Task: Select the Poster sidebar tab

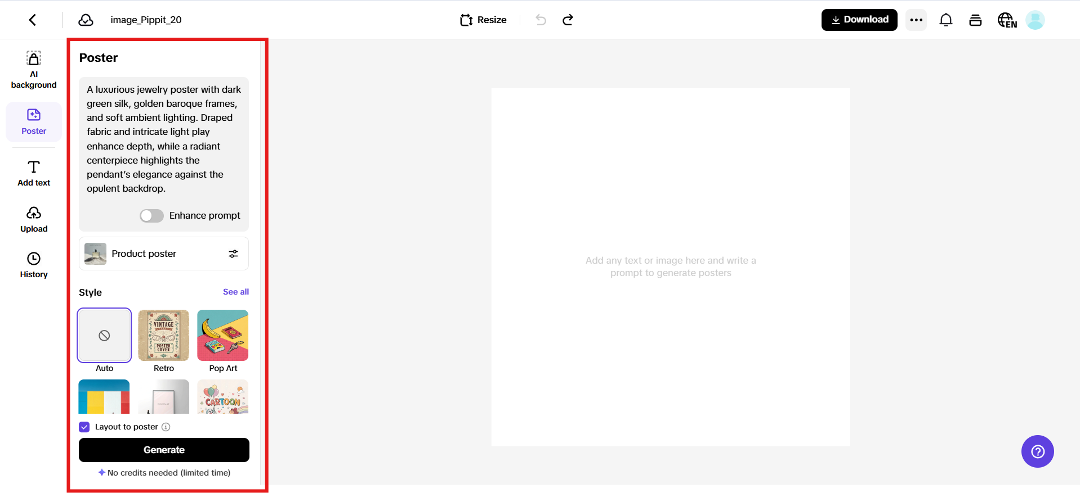Action: pos(34,121)
